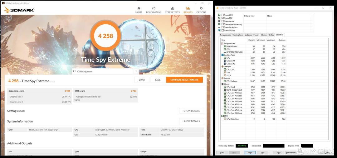Screen dimensions: 337x158
Task: Open the Powers tab in AIDA64
Action: coord(256,35)
